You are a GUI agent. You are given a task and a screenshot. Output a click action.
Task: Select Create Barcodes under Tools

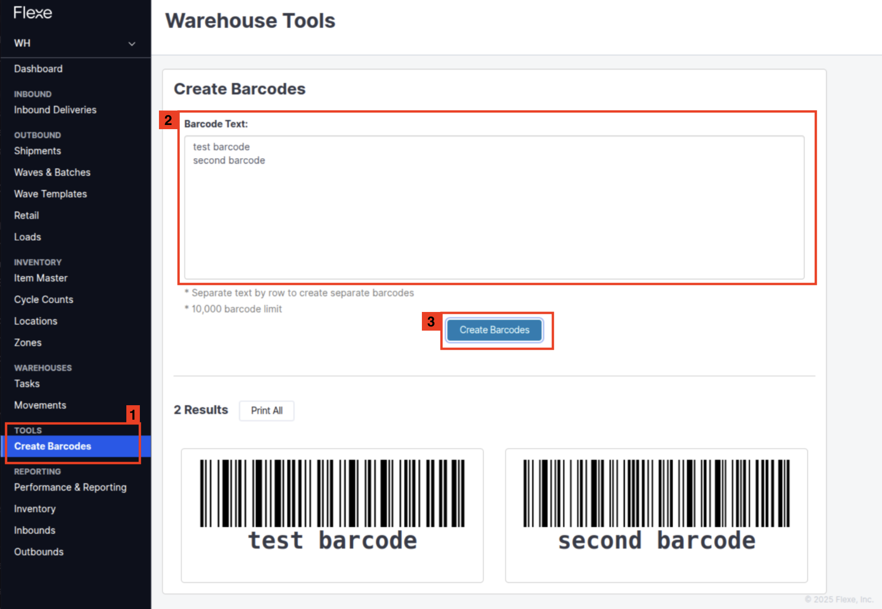pyautogui.click(x=52, y=446)
